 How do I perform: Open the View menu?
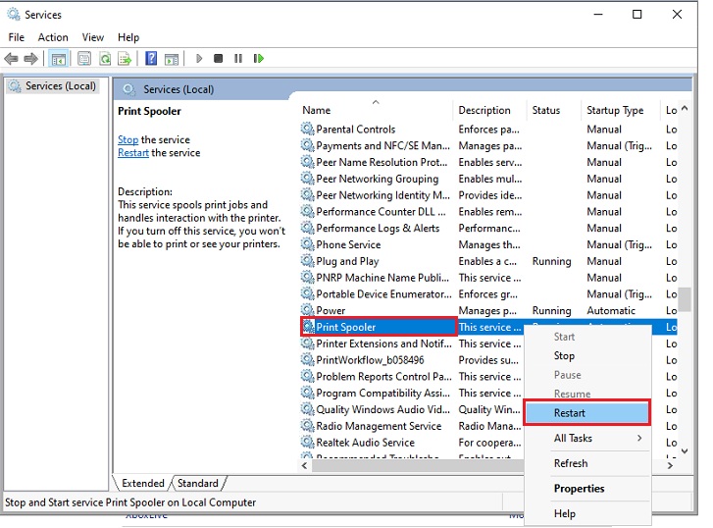93,37
